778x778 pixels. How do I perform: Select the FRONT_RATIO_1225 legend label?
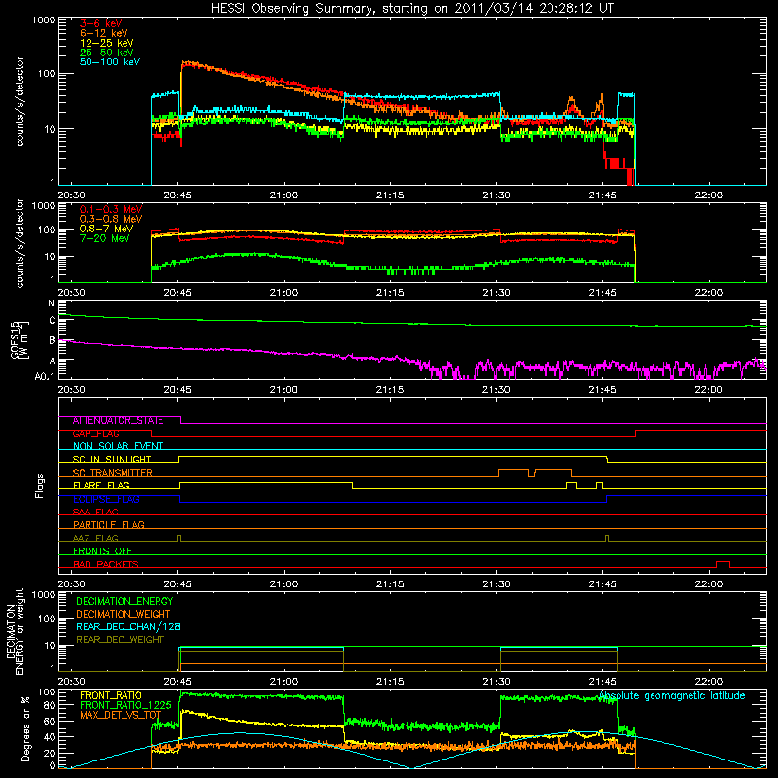(x=125, y=705)
